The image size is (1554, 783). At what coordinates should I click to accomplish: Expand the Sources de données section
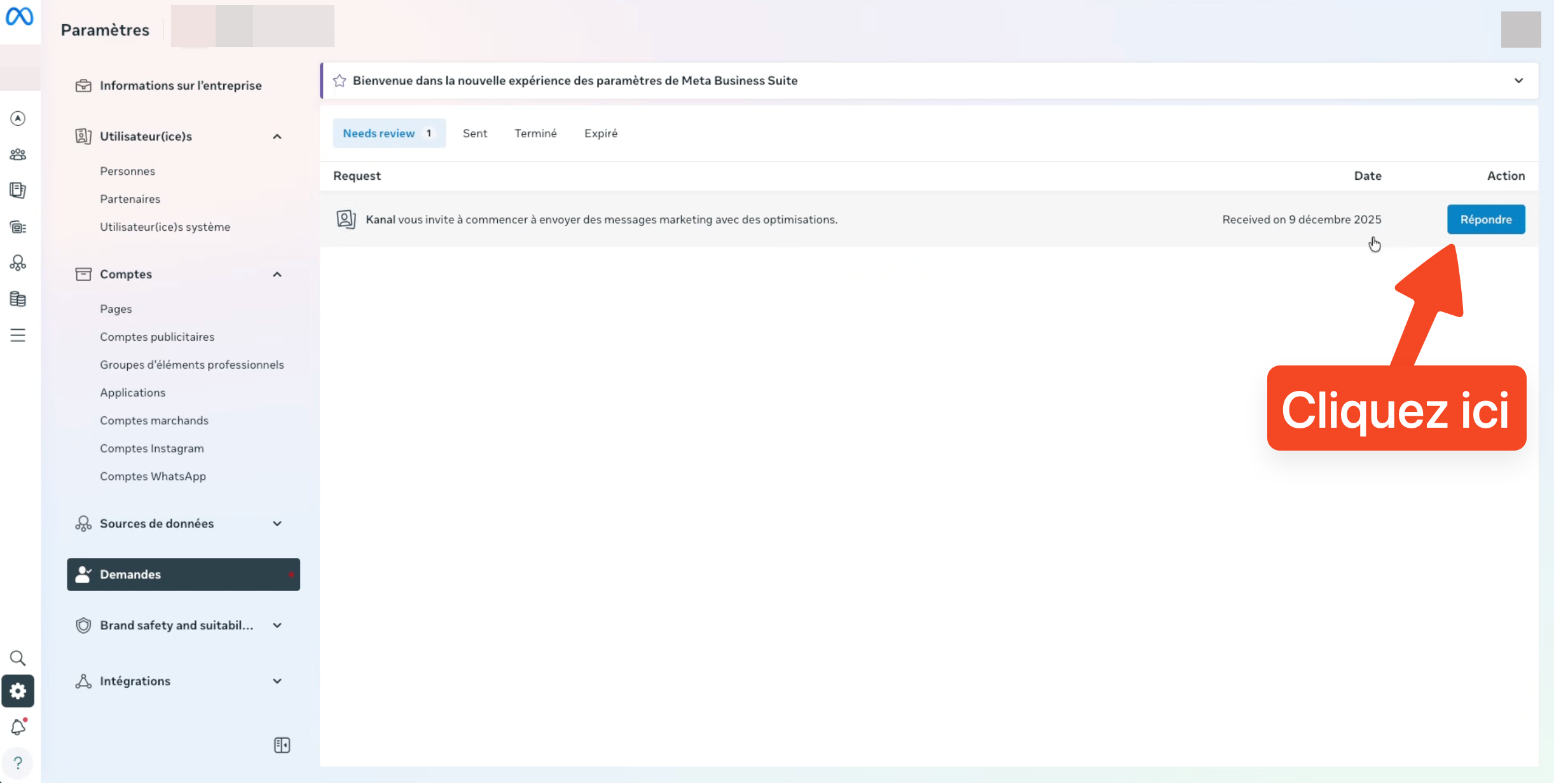point(277,524)
